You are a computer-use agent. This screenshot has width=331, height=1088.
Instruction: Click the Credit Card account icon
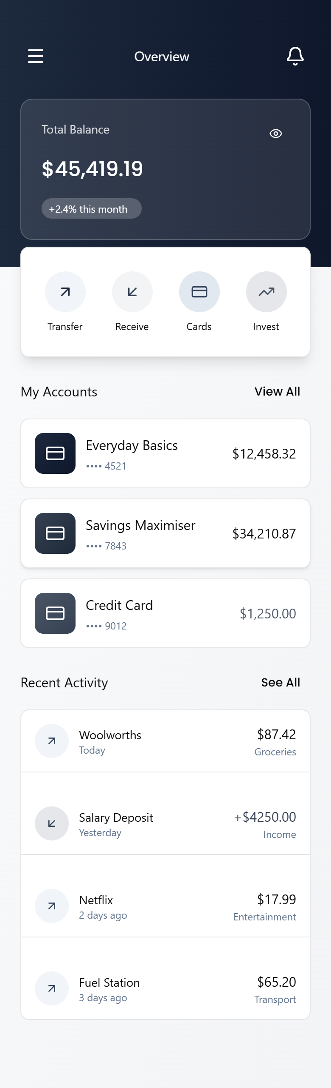tap(55, 613)
